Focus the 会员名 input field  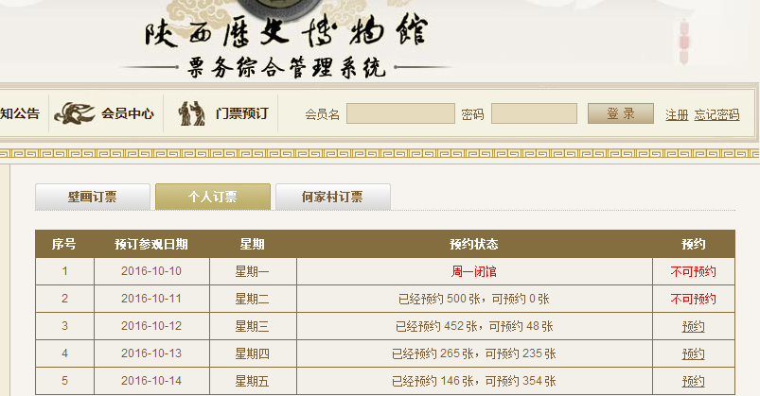[x=400, y=113]
